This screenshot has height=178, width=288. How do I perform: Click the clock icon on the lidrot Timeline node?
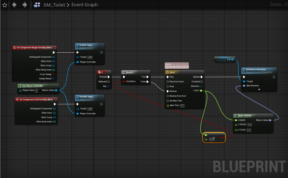click(x=167, y=72)
